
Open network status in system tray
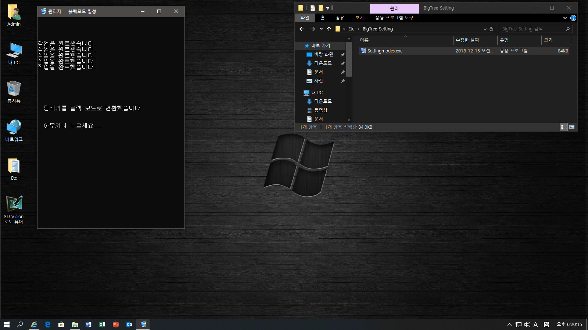coord(519,324)
